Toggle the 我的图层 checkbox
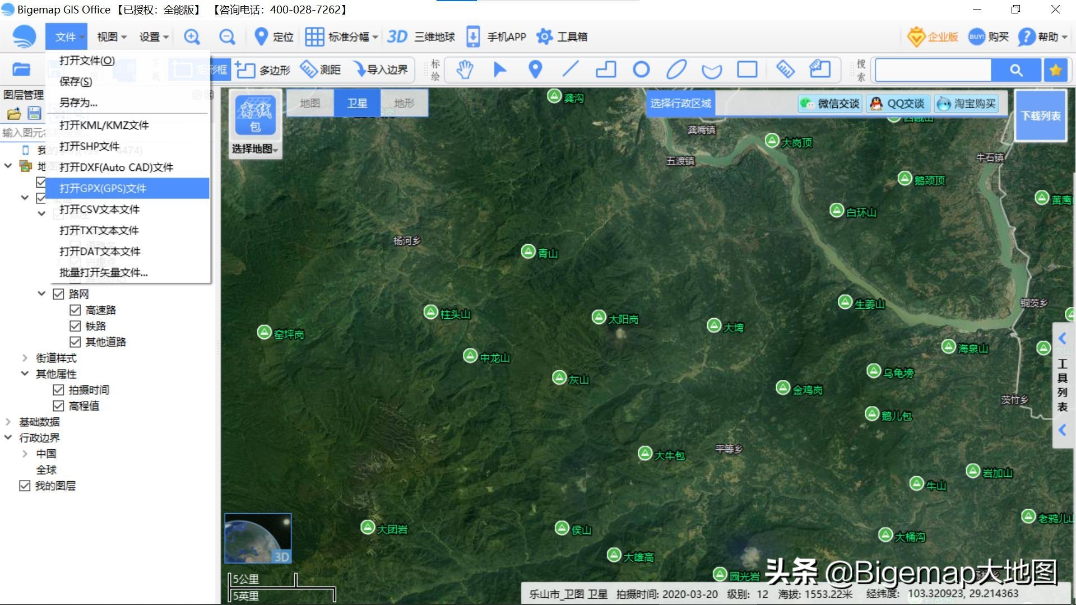 pyautogui.click(x=25, y=486)
